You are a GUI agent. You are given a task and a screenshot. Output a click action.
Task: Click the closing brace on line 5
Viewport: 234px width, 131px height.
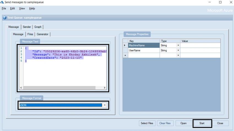(x=26, y=61)
